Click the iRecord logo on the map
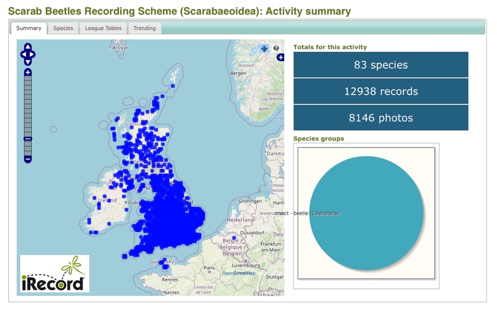This screenshot has height=309, width=497. pos(55,273)
